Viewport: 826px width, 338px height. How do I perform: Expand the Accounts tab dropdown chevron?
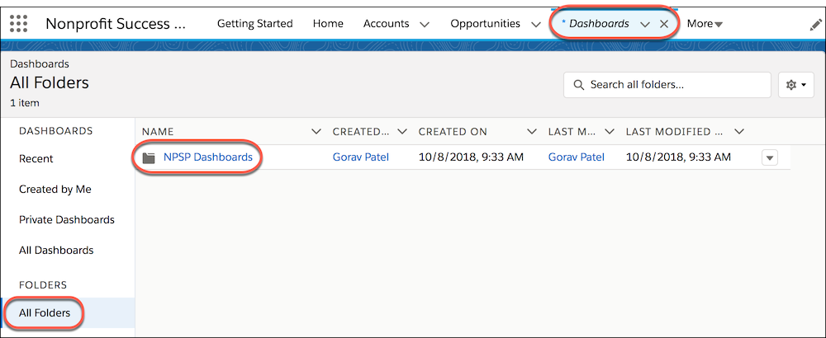pyautogui.click(x=425, y=24)
